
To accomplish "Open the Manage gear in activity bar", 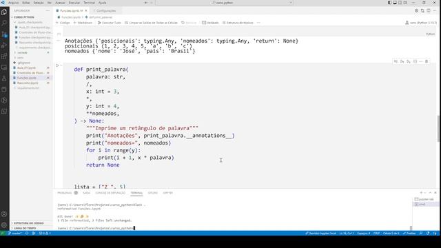I will coord(4,225).
